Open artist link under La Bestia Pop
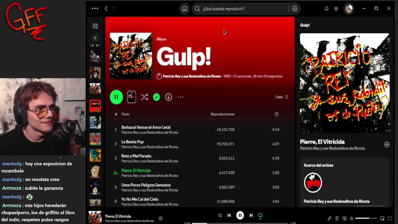Screen dimensions: 398x224 [150, 147]
